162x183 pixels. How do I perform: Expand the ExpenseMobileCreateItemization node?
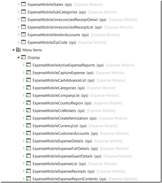click(x=24, y=118)
